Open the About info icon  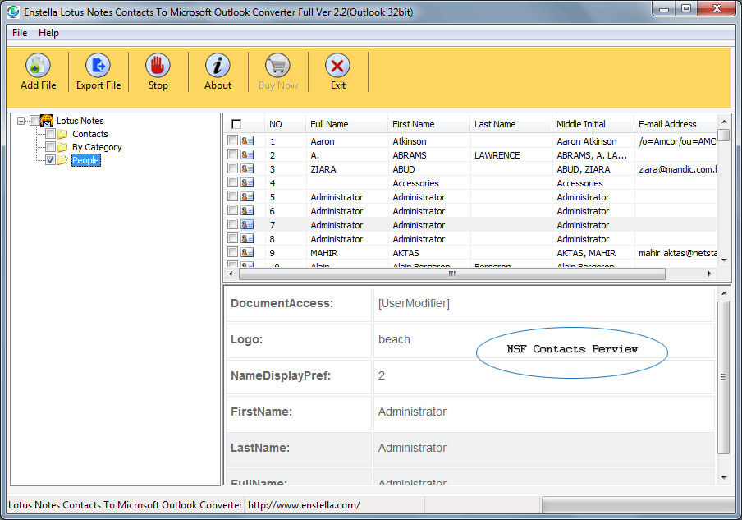click(x=218, y=66)
